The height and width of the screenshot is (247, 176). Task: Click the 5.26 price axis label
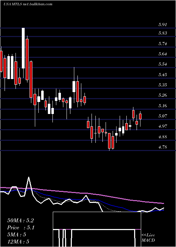163,95
